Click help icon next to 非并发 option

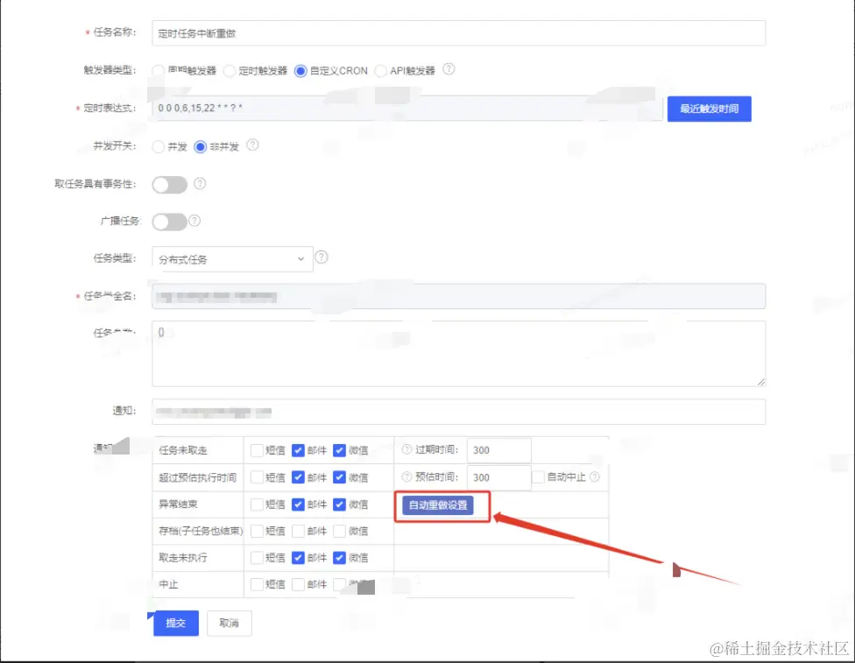(x=252, y=145)
